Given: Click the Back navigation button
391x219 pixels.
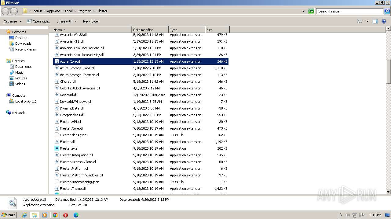Looking at the screenshot, I should pos(5,11).
